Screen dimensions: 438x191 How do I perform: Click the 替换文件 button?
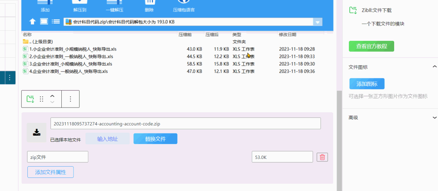pos(155,139)
